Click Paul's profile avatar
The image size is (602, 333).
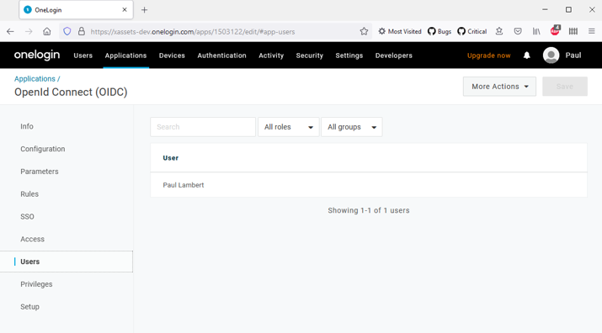[x=551, y=55]
